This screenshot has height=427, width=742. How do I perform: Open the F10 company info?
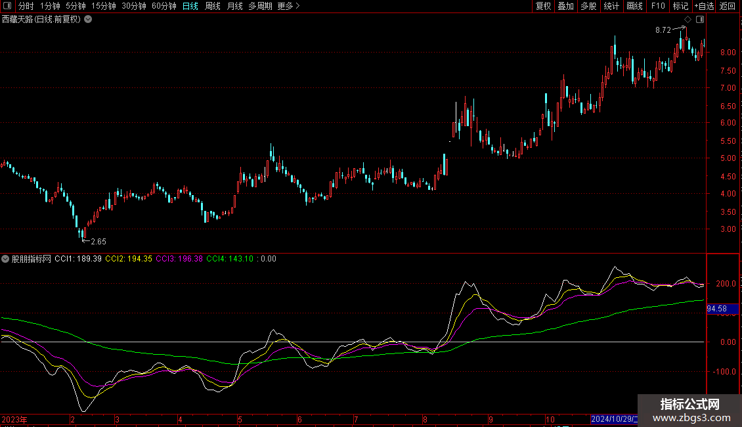click(x=658, y=6)
